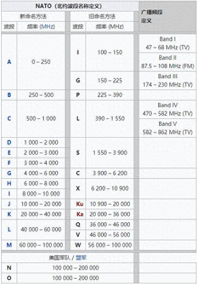
Task: Select the '10 900 – 20 000' cell
Action: click(x=110, y=204)
